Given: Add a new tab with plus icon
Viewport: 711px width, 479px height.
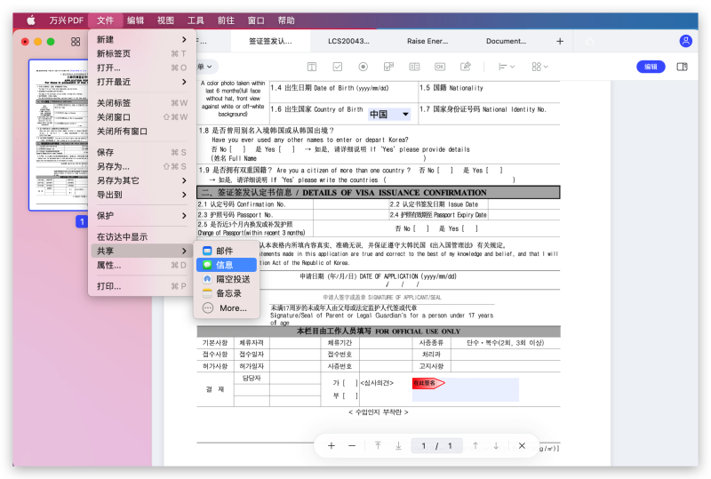Looking at the screenshot, I should point(560,41).
